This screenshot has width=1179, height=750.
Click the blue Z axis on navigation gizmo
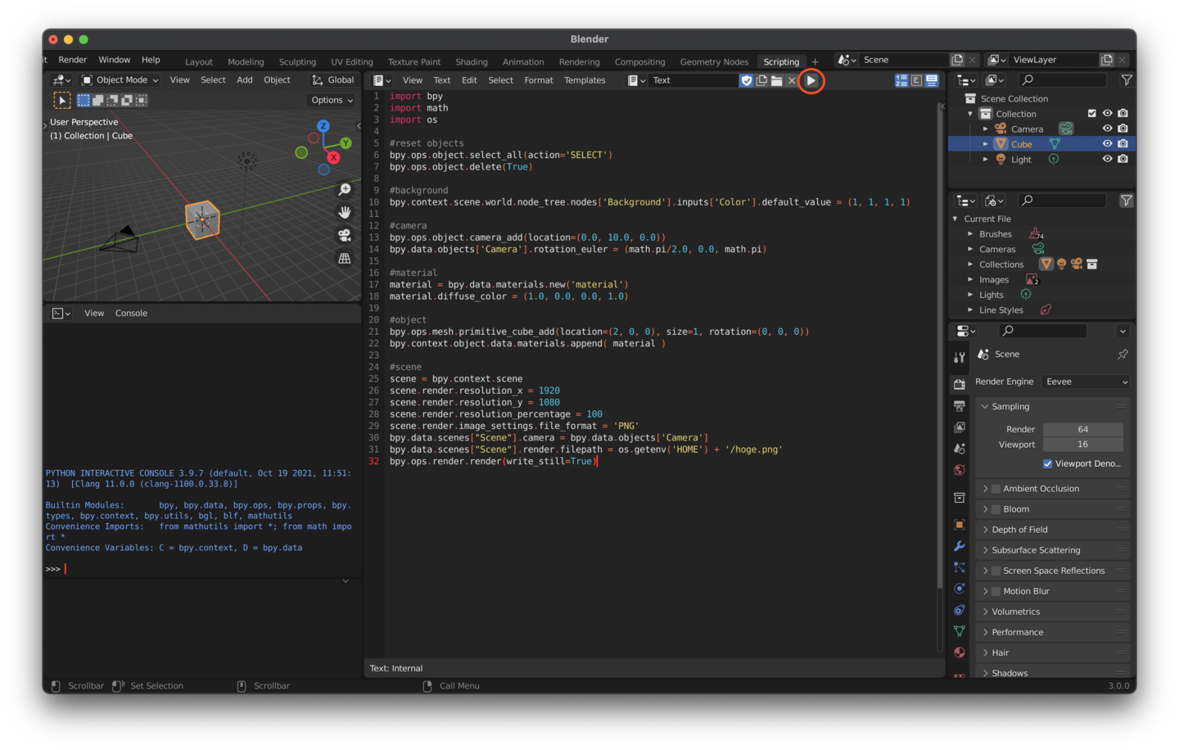click(323, 125)
